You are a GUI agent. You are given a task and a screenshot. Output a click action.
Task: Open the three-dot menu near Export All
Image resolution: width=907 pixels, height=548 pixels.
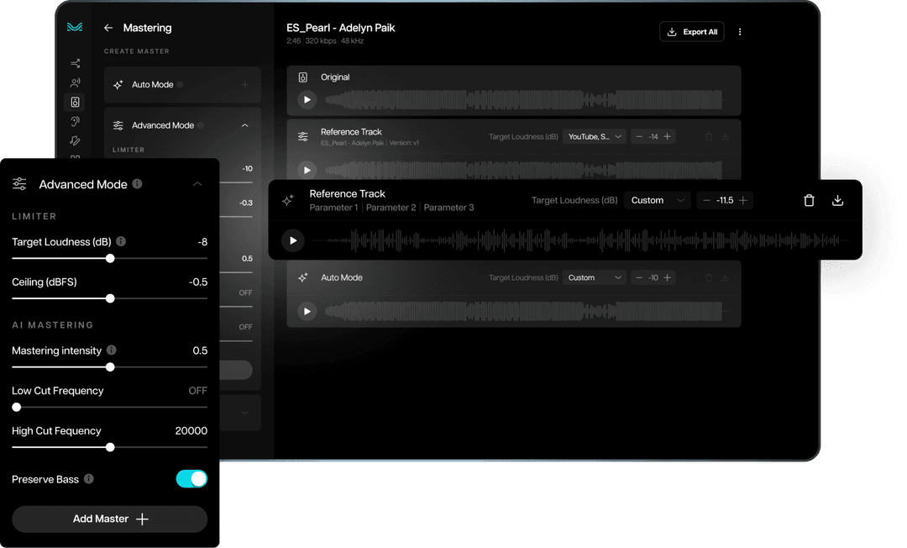pyautogui.click(x=739, y=31)
